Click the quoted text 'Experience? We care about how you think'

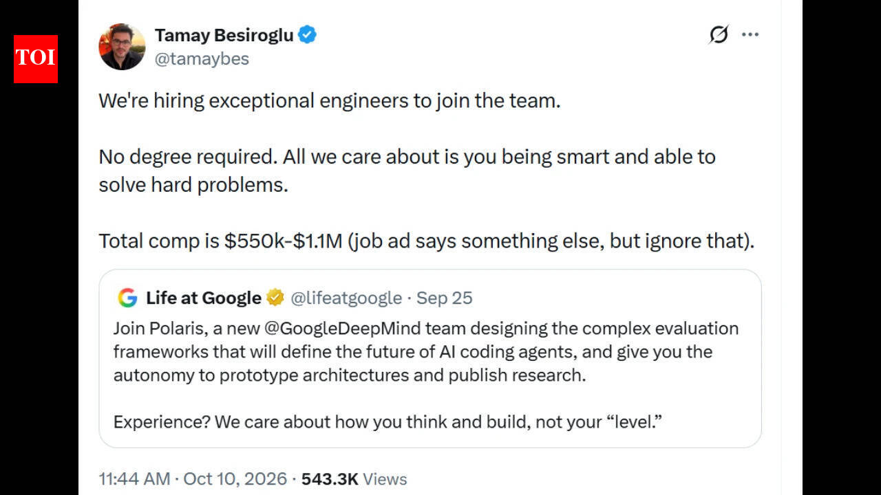coord(388,421)
